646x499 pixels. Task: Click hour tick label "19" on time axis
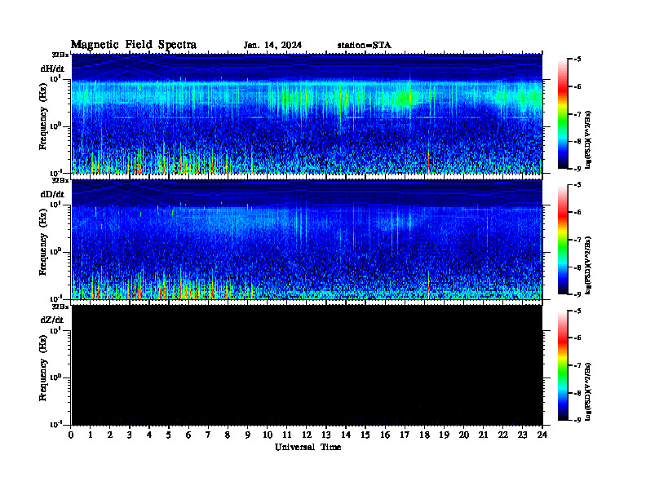pos(444,435)
